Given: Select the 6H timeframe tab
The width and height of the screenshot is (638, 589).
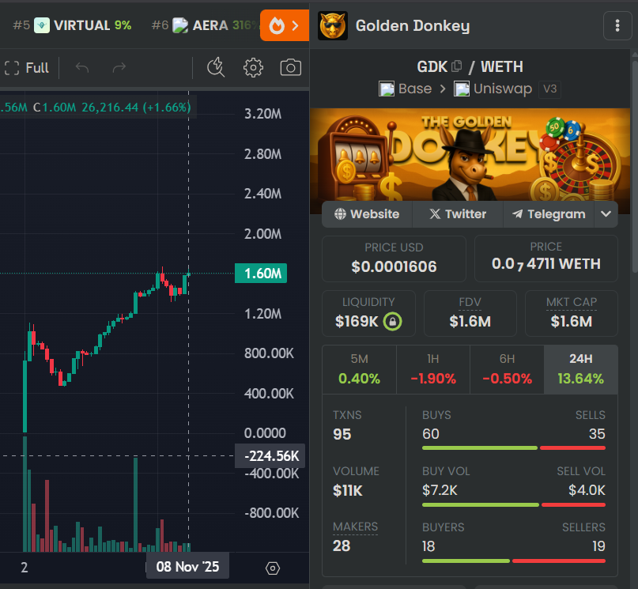Looking at the screenshot, I should 507,370.
